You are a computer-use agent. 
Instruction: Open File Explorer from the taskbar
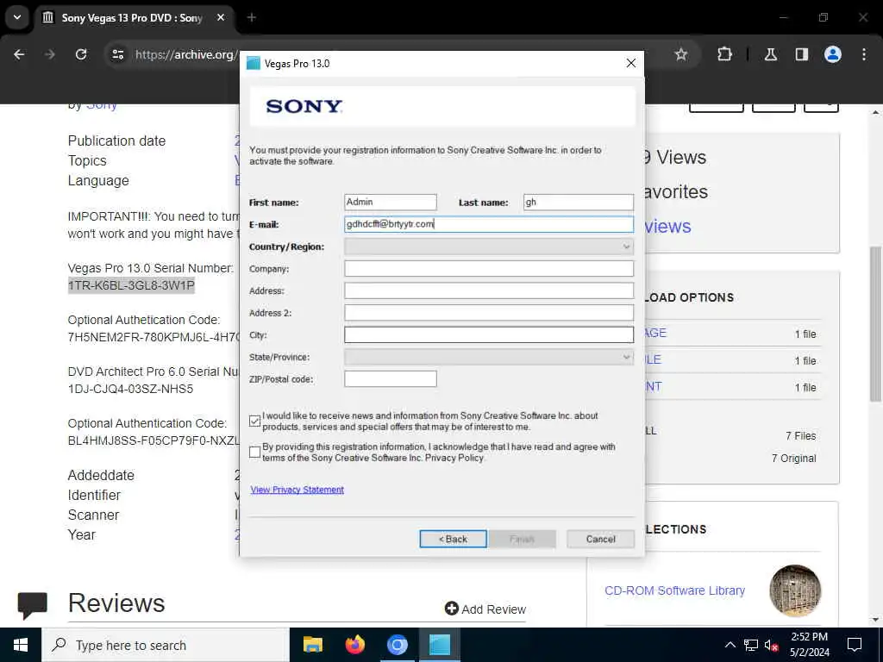[x=312, y=645]
